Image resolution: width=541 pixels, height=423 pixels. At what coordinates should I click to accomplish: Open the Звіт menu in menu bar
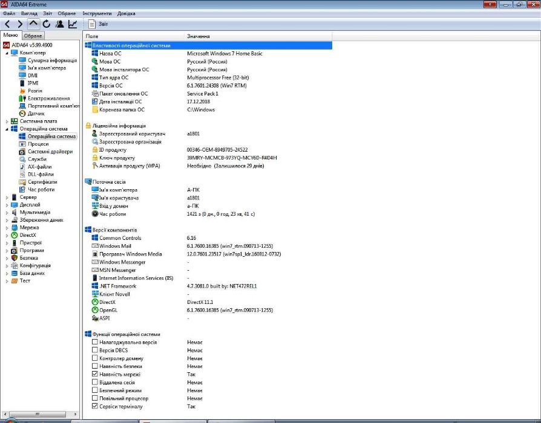48,13
